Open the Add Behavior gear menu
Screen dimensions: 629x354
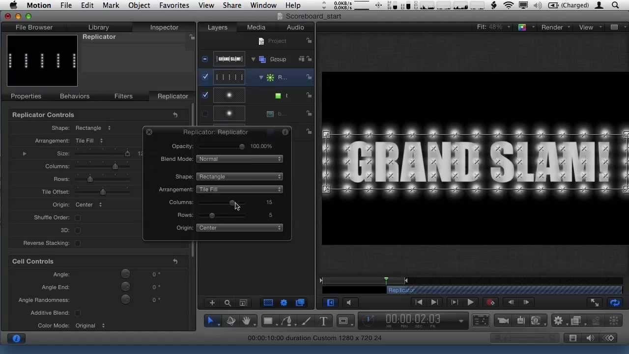tap(558, 321)
